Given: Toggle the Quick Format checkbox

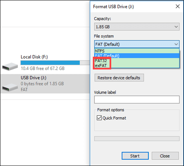Looking at the screenshot, I should tap(99, 118).
